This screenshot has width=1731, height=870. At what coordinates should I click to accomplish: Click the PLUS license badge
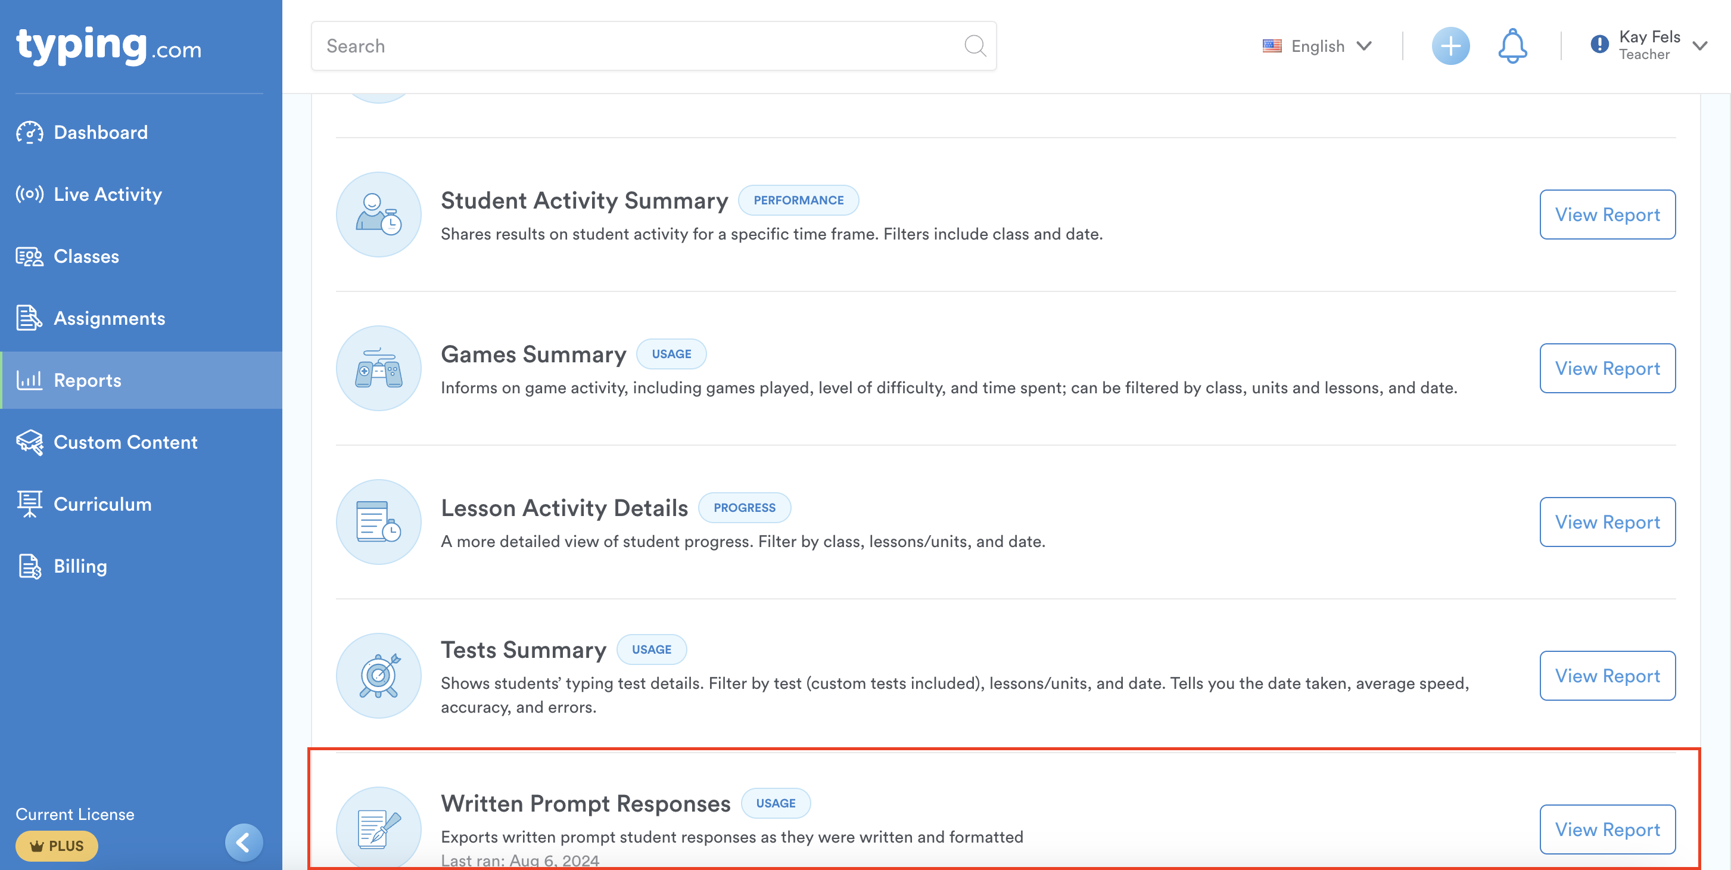[57, 846]
